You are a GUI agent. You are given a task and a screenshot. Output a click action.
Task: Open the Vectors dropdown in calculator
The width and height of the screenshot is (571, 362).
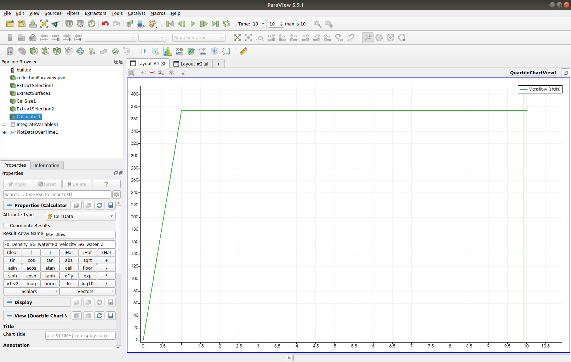tap(87, 291)
